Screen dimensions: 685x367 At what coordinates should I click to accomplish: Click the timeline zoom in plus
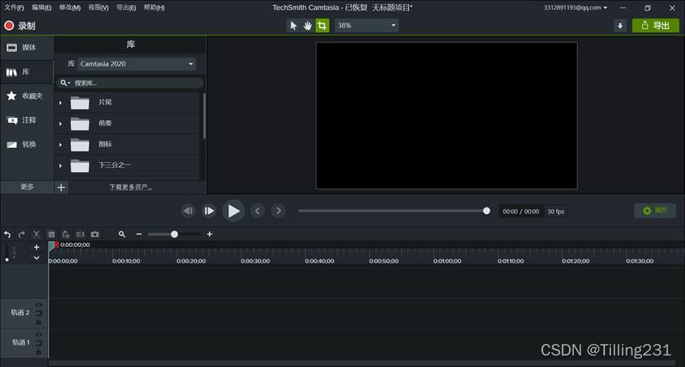tap(209, 235)
